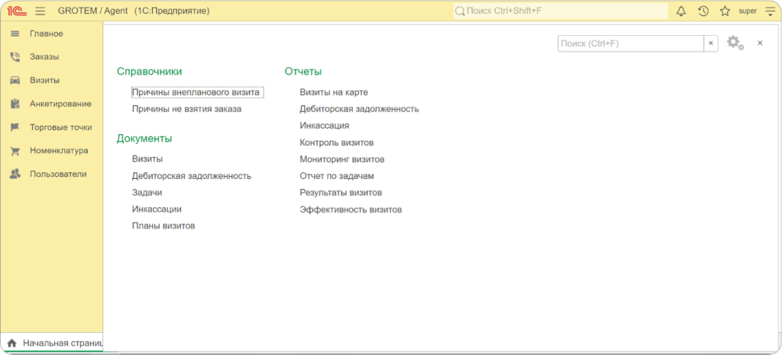This screenshot has width=782, height=355.
Task: Open Результаты визитов report
Action: coord(341,193)
